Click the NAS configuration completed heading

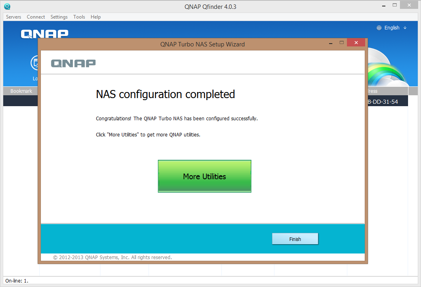click(166, 94)
